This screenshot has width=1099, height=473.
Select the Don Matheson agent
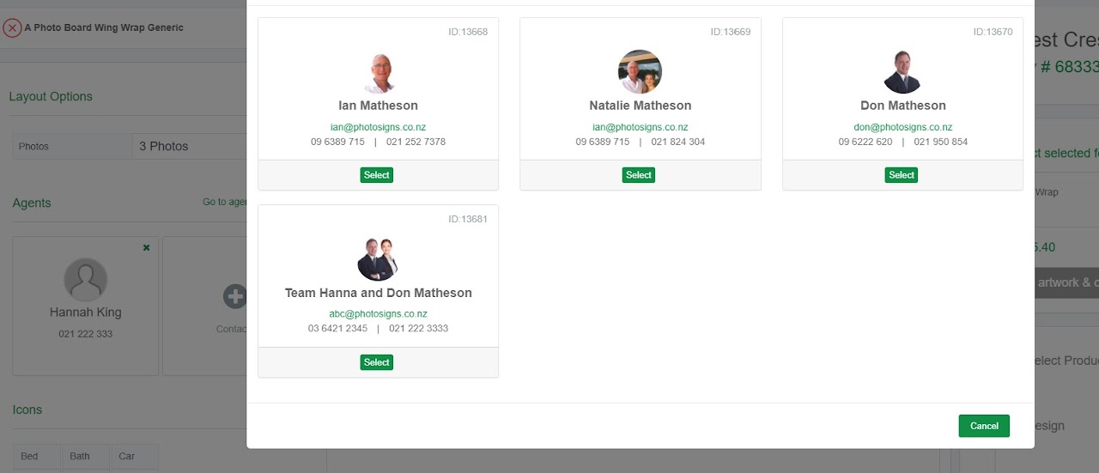(x=902, y=175)
